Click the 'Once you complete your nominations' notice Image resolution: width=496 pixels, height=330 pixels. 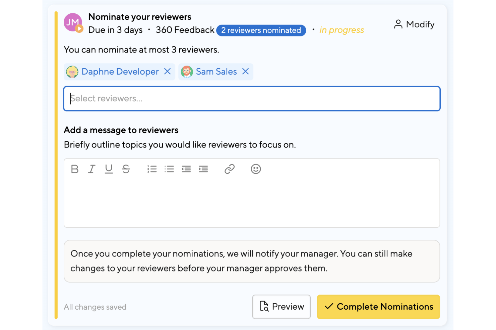click(252, 261)
